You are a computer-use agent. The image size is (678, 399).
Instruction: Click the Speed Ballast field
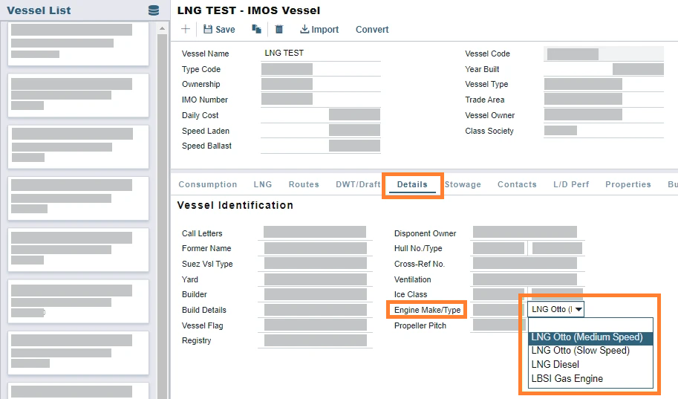point(320,146)
